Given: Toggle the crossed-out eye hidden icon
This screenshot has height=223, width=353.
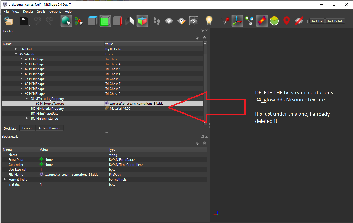Looking at the screenshot, I should point(299,21).
